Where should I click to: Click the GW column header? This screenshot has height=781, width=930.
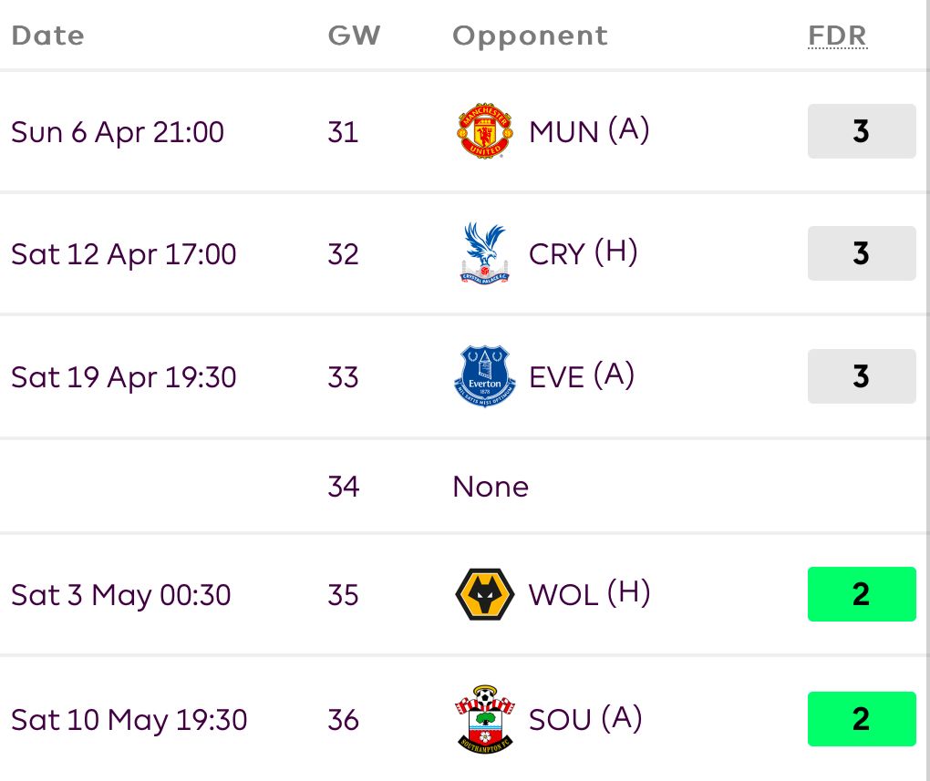[x=354, y=36]
